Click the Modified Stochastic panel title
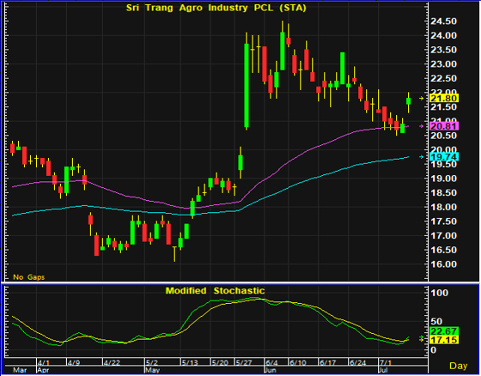 point(215,290)
